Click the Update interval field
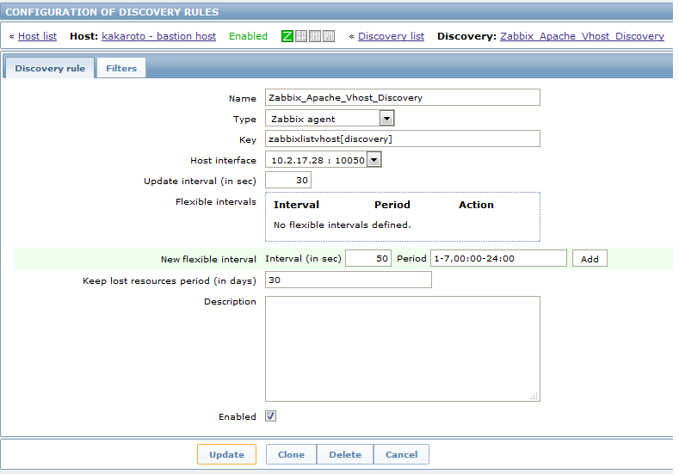Viewport: 679px width, 474px height. click(x=288, y=180)
